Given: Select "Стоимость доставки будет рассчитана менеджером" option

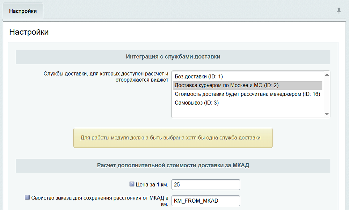Looking at the screenshot, I should 247,94.
